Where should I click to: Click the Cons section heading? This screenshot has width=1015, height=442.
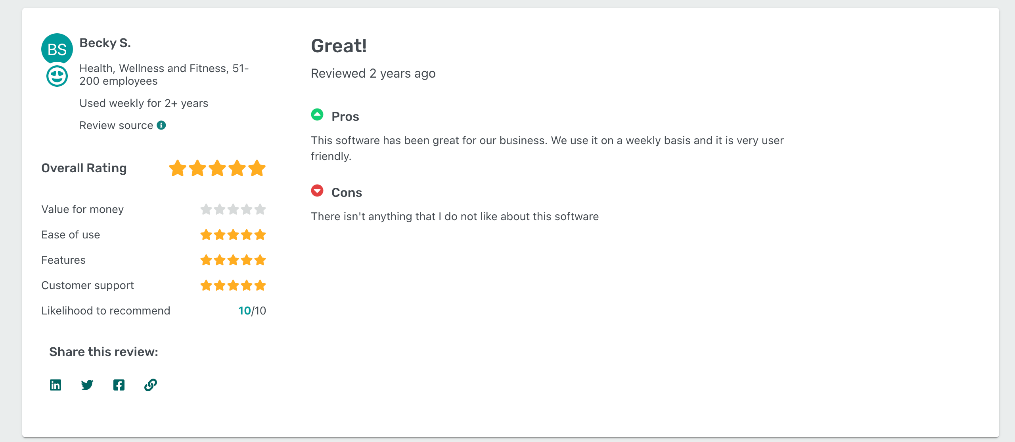347,192
